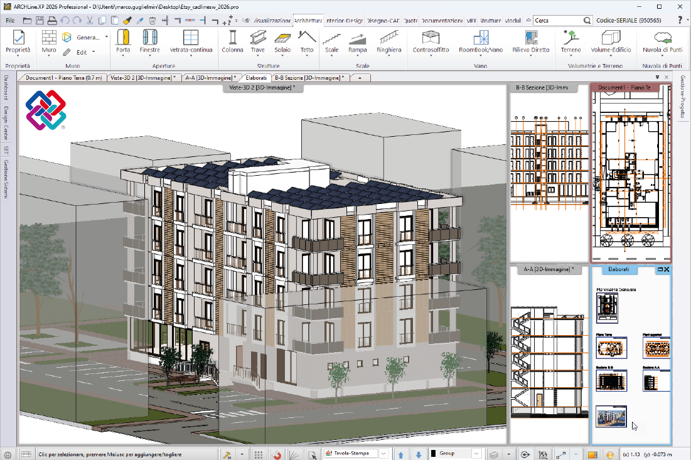
Task: Open the Documentazione ribbon tab
Action: (442, 21)
